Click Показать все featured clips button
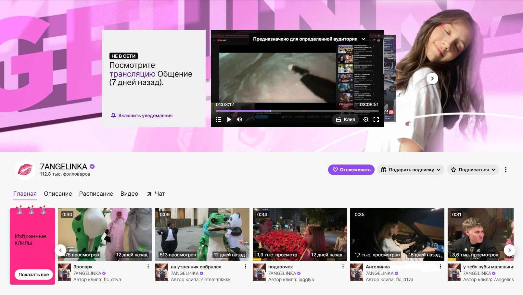 pyautogui.click(x=33, y=275)
